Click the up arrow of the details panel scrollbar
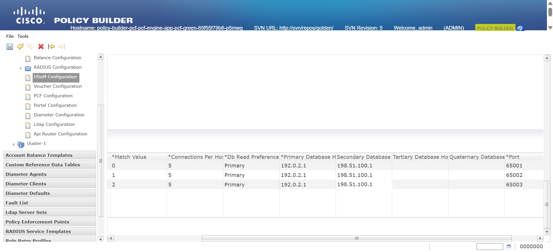 547,58
